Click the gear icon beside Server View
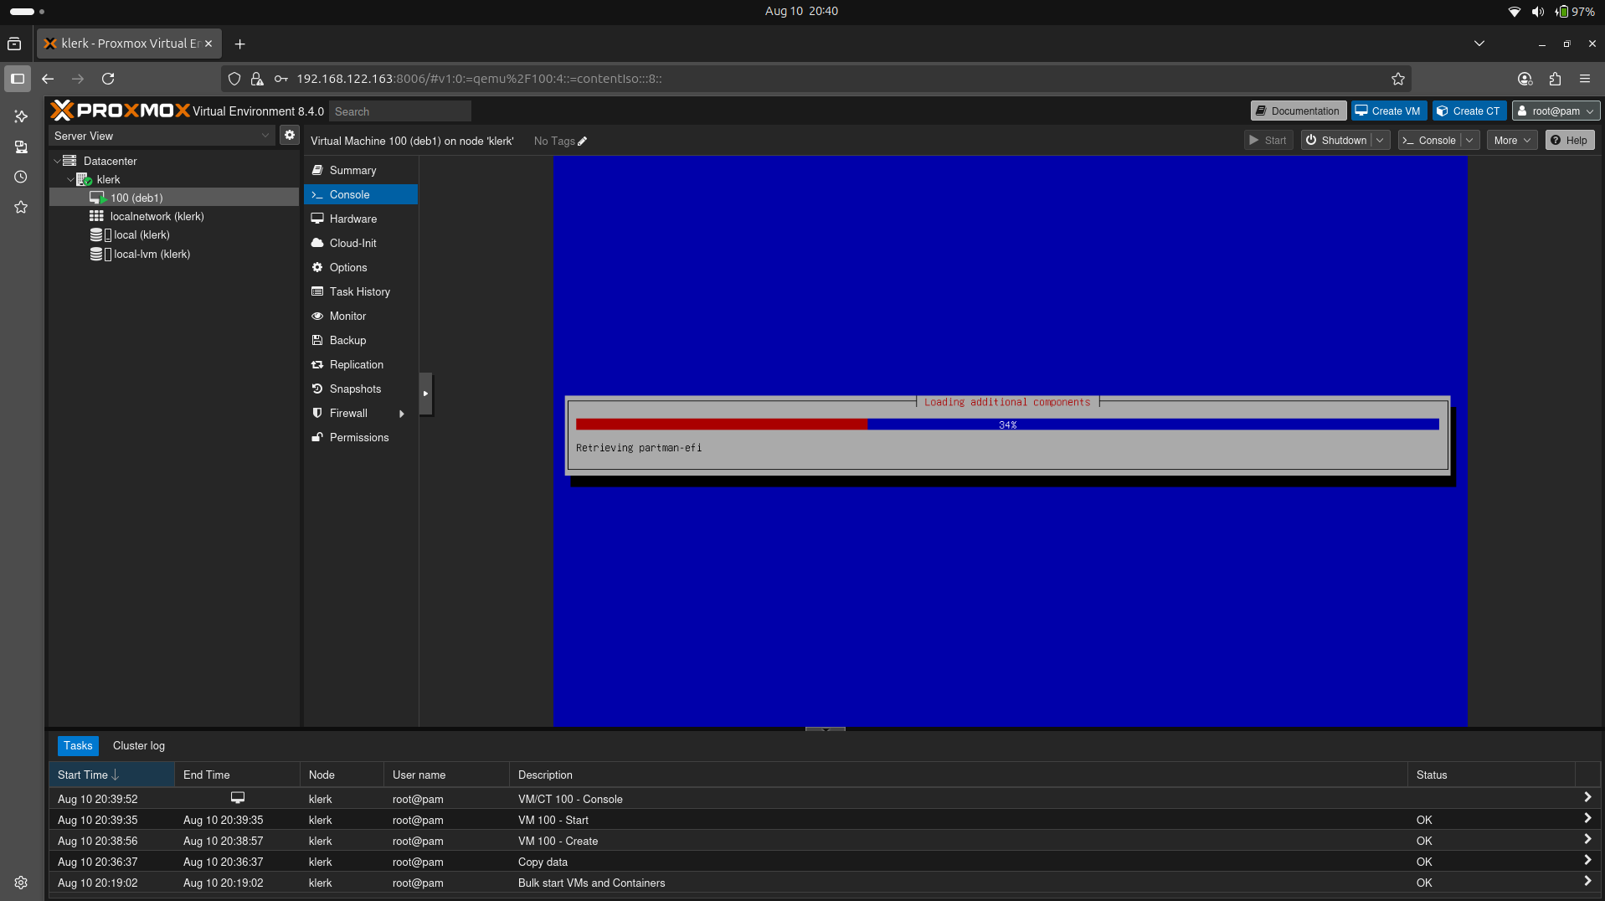Image resolution: width=1605 pixels, height=901 pixels. pos(289,135)
